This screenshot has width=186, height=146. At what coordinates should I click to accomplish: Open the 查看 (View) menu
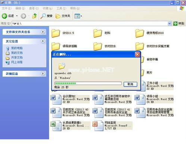34,9
